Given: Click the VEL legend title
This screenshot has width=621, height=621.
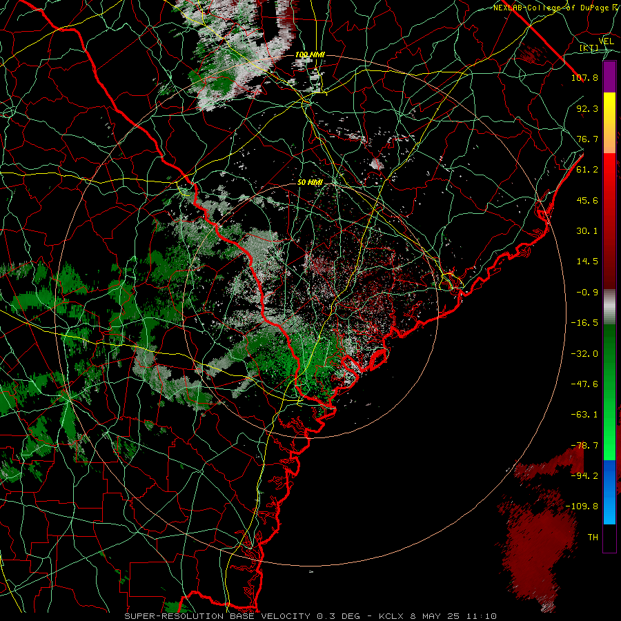Looking at the screenshot, I should coord(606,41).
